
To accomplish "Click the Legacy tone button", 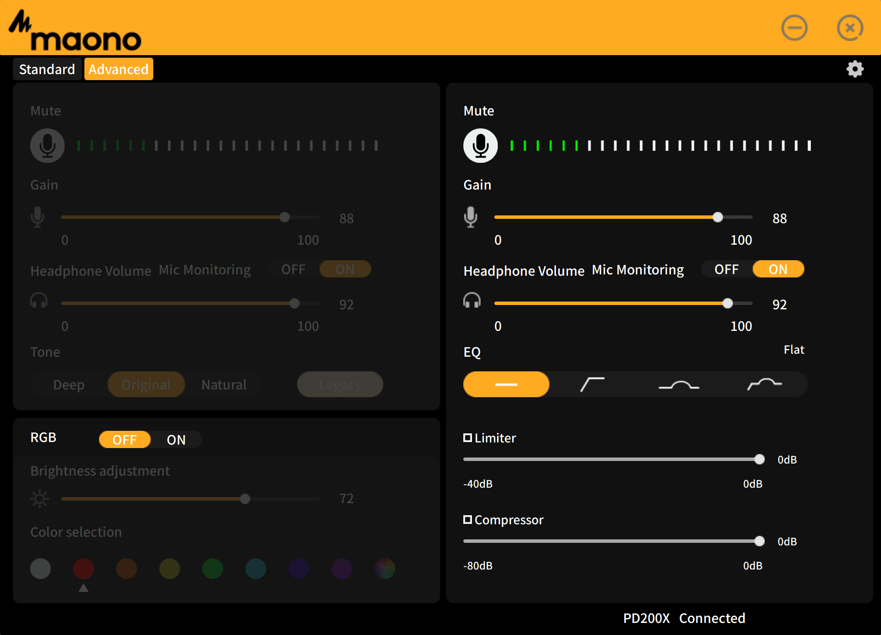I will click(340, 384).
